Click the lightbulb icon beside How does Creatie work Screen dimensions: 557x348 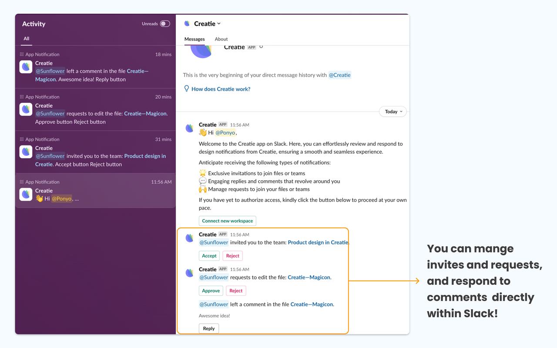point(187,88)
